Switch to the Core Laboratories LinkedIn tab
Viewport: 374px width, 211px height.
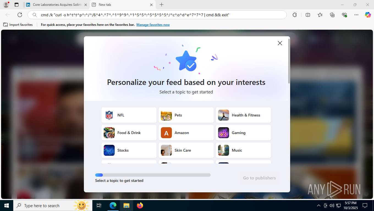57,5
